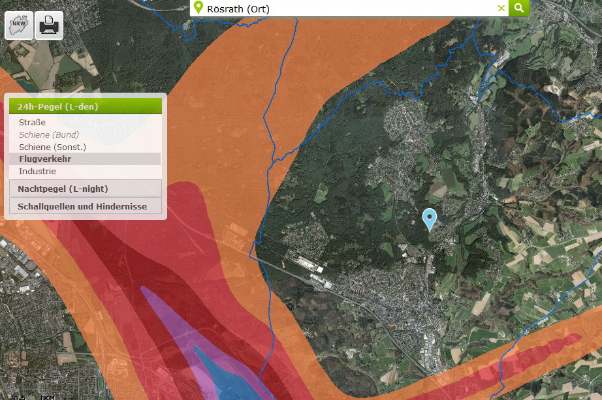
Task: Click the green location pin in search bar
Action: tap(198, 8)
